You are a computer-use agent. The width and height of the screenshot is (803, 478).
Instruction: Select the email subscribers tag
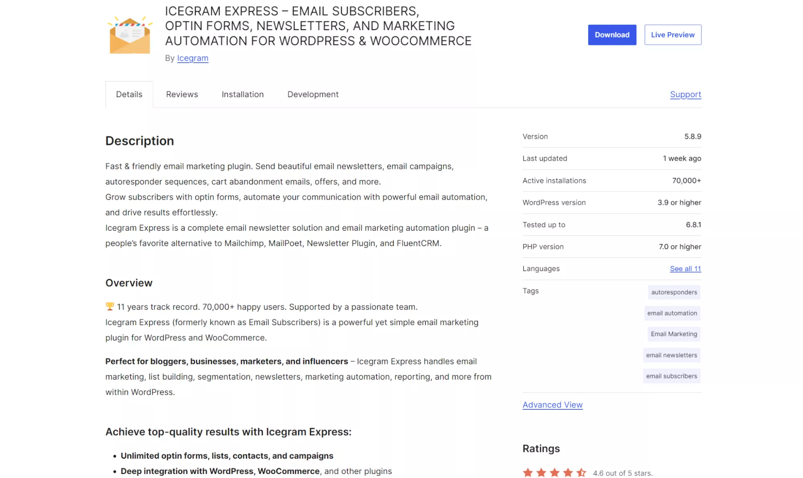pyautogui.click(x=671, y=376)
